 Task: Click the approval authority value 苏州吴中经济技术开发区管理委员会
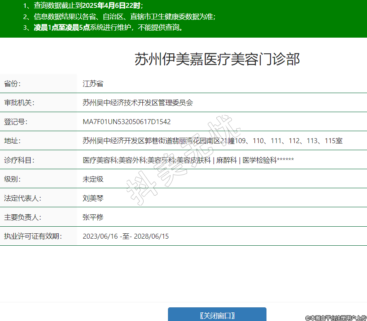tap(138, 103)
